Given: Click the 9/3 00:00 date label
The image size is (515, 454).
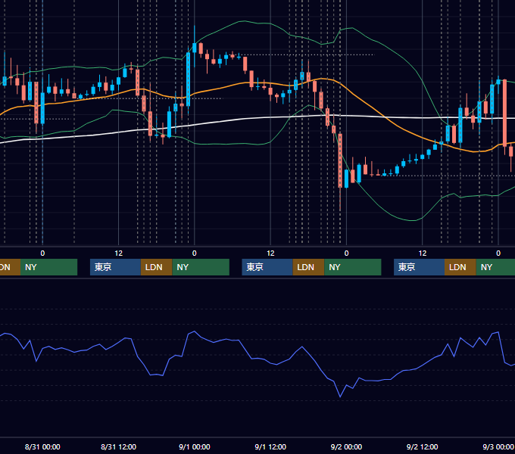Looking at the screenshot, I should pyautogui.click(x=498, y=446).
